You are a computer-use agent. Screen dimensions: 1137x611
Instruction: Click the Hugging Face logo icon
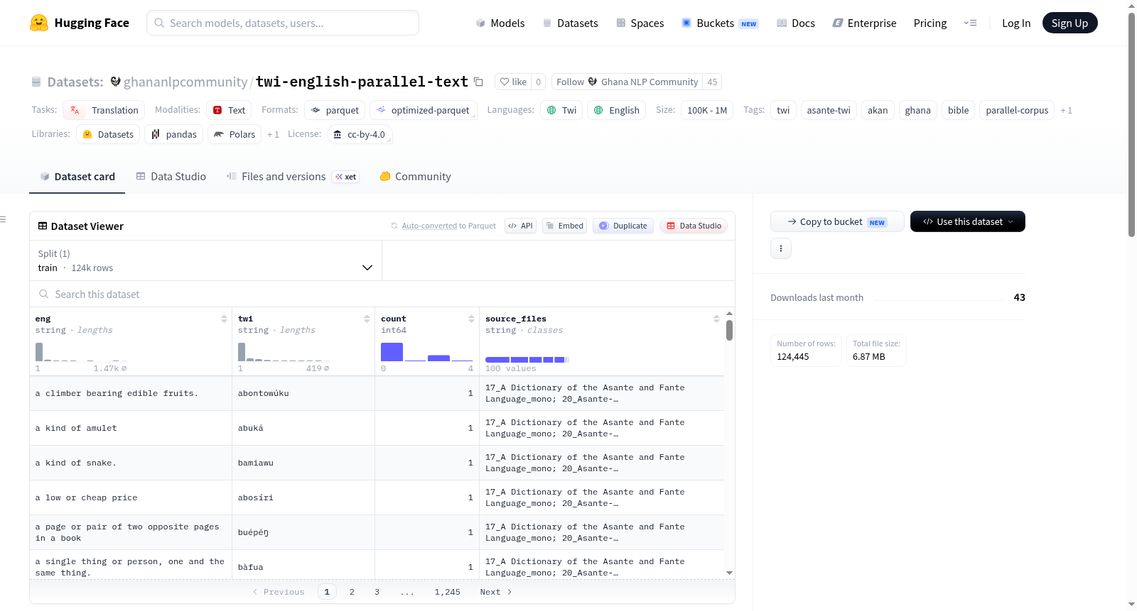(x=39, y=23)
